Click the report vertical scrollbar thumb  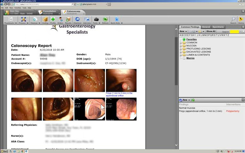(x=176, y=61)
